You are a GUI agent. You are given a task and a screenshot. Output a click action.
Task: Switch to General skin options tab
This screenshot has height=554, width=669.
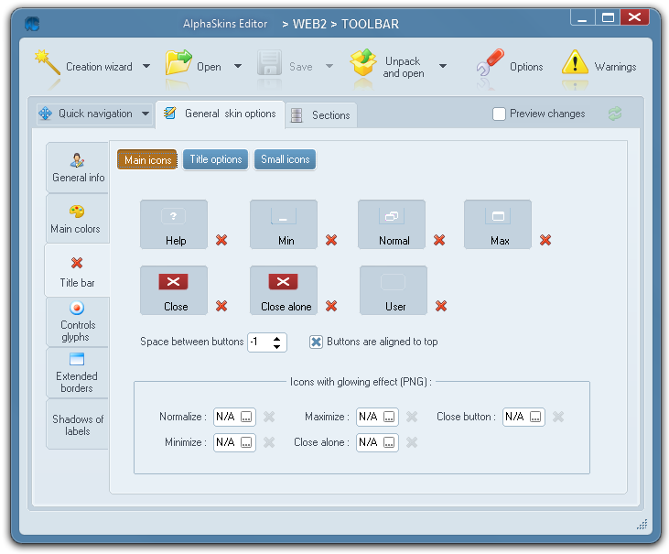coord(221,114)
